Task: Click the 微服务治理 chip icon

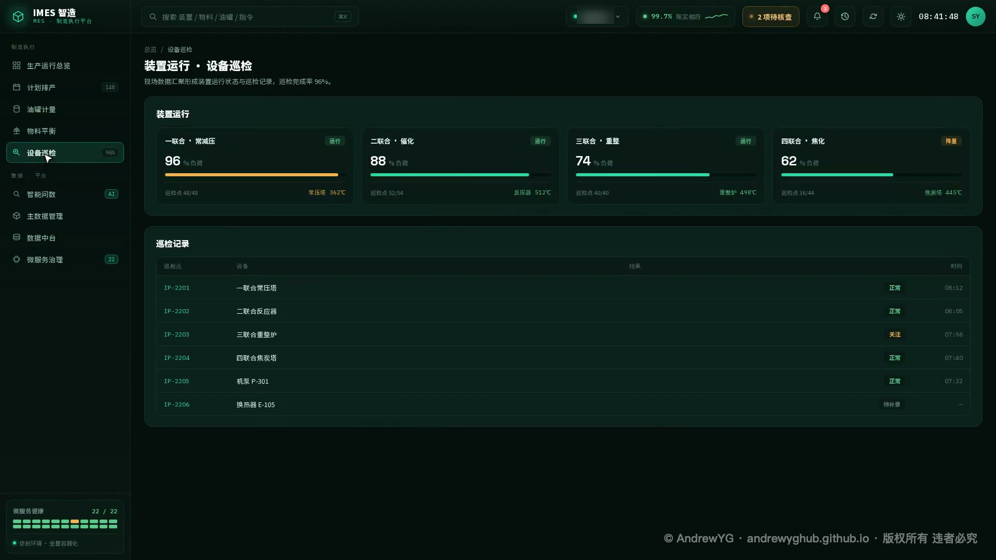Action: click(x=17, y=259)
